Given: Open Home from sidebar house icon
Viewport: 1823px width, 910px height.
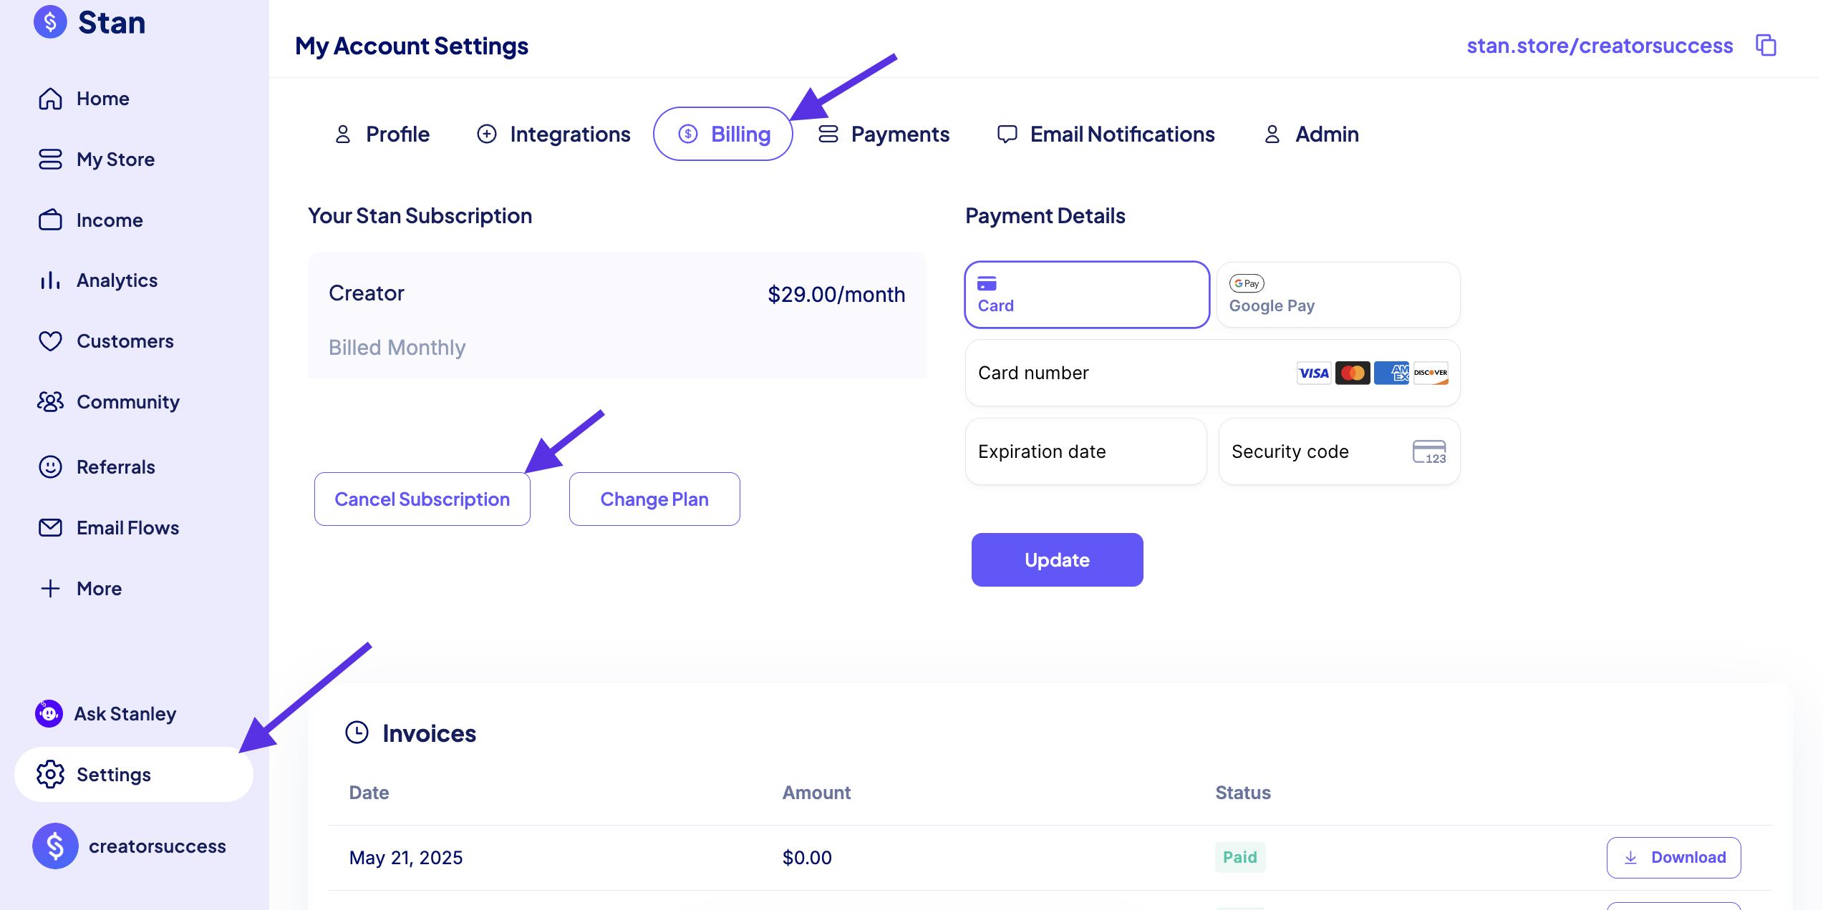Looking at the screenshot, I should coord(50,99).
